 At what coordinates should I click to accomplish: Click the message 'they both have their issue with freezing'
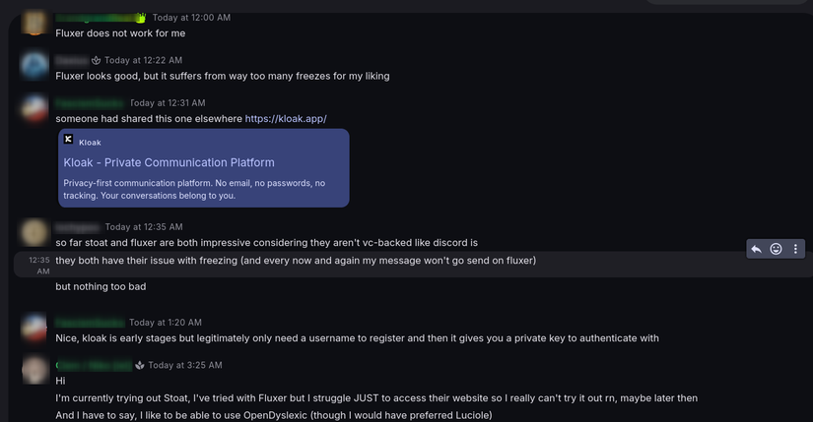click(296, 261)
